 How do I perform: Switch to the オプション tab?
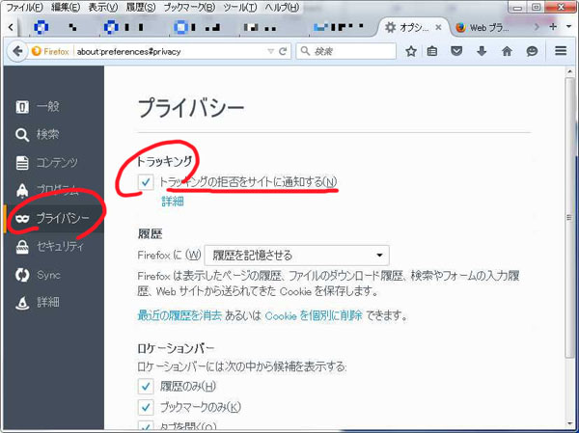[x=412, y=27]
